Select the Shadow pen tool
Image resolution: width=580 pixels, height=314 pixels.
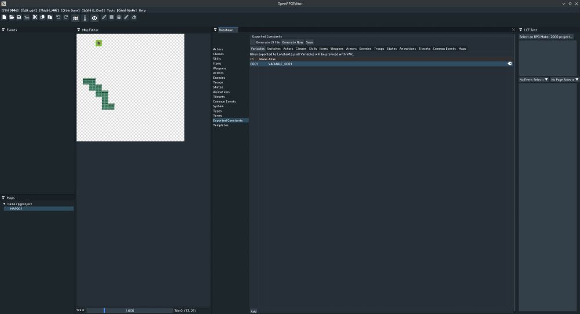click(126, 17)
